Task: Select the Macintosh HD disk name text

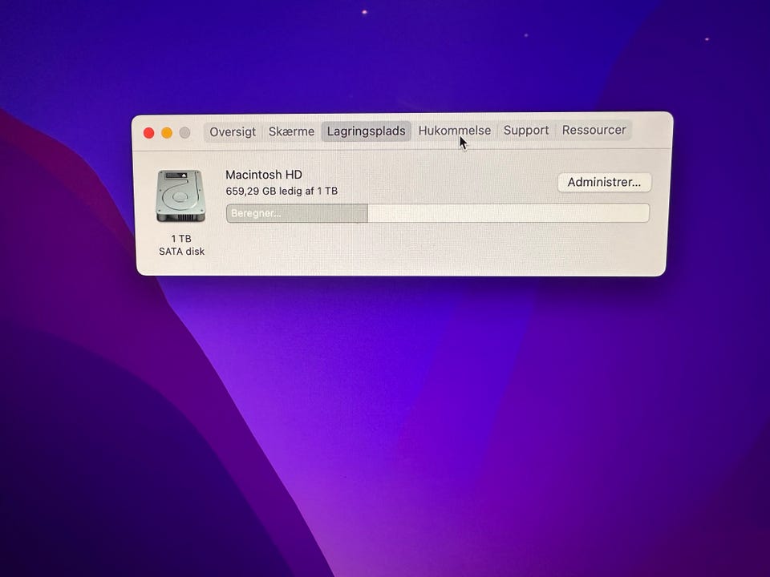Action: 264,175
